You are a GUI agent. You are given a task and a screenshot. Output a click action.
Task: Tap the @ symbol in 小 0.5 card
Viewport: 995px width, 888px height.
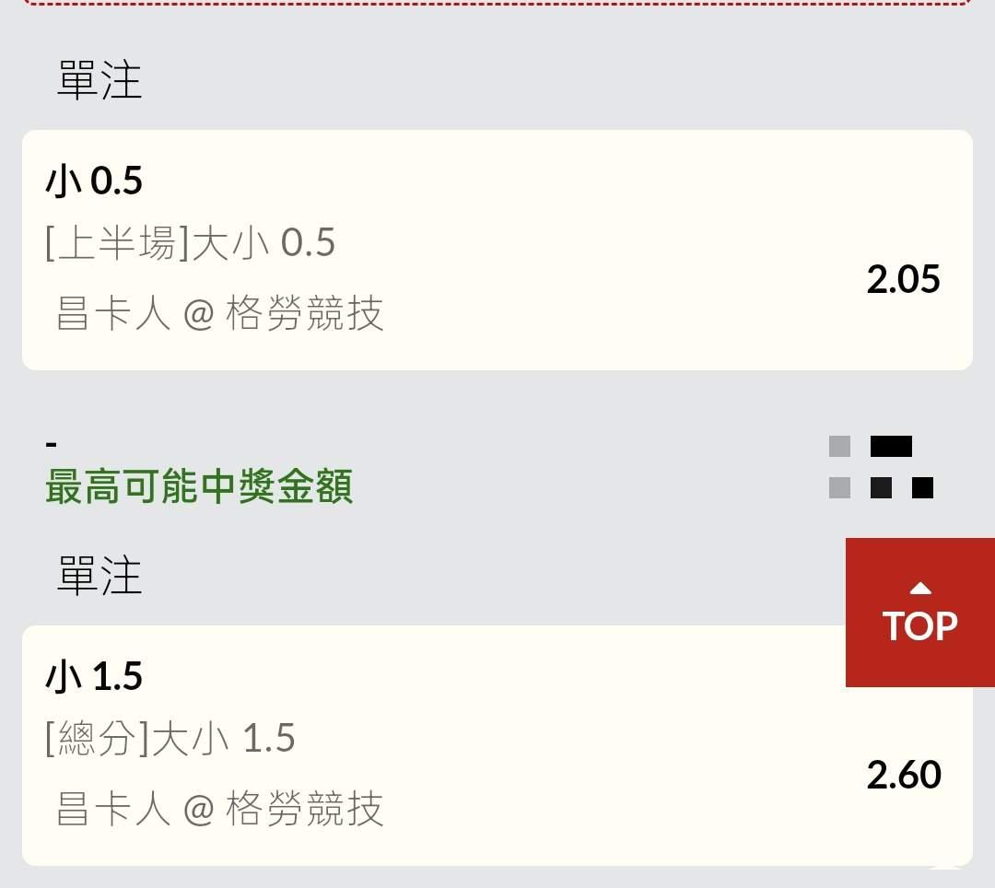(198, 315)
